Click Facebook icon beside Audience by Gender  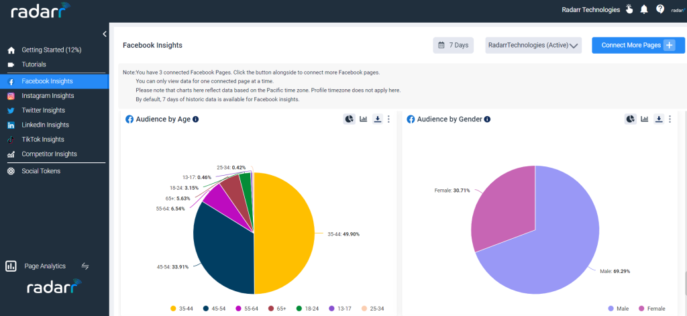coord(411,119)
